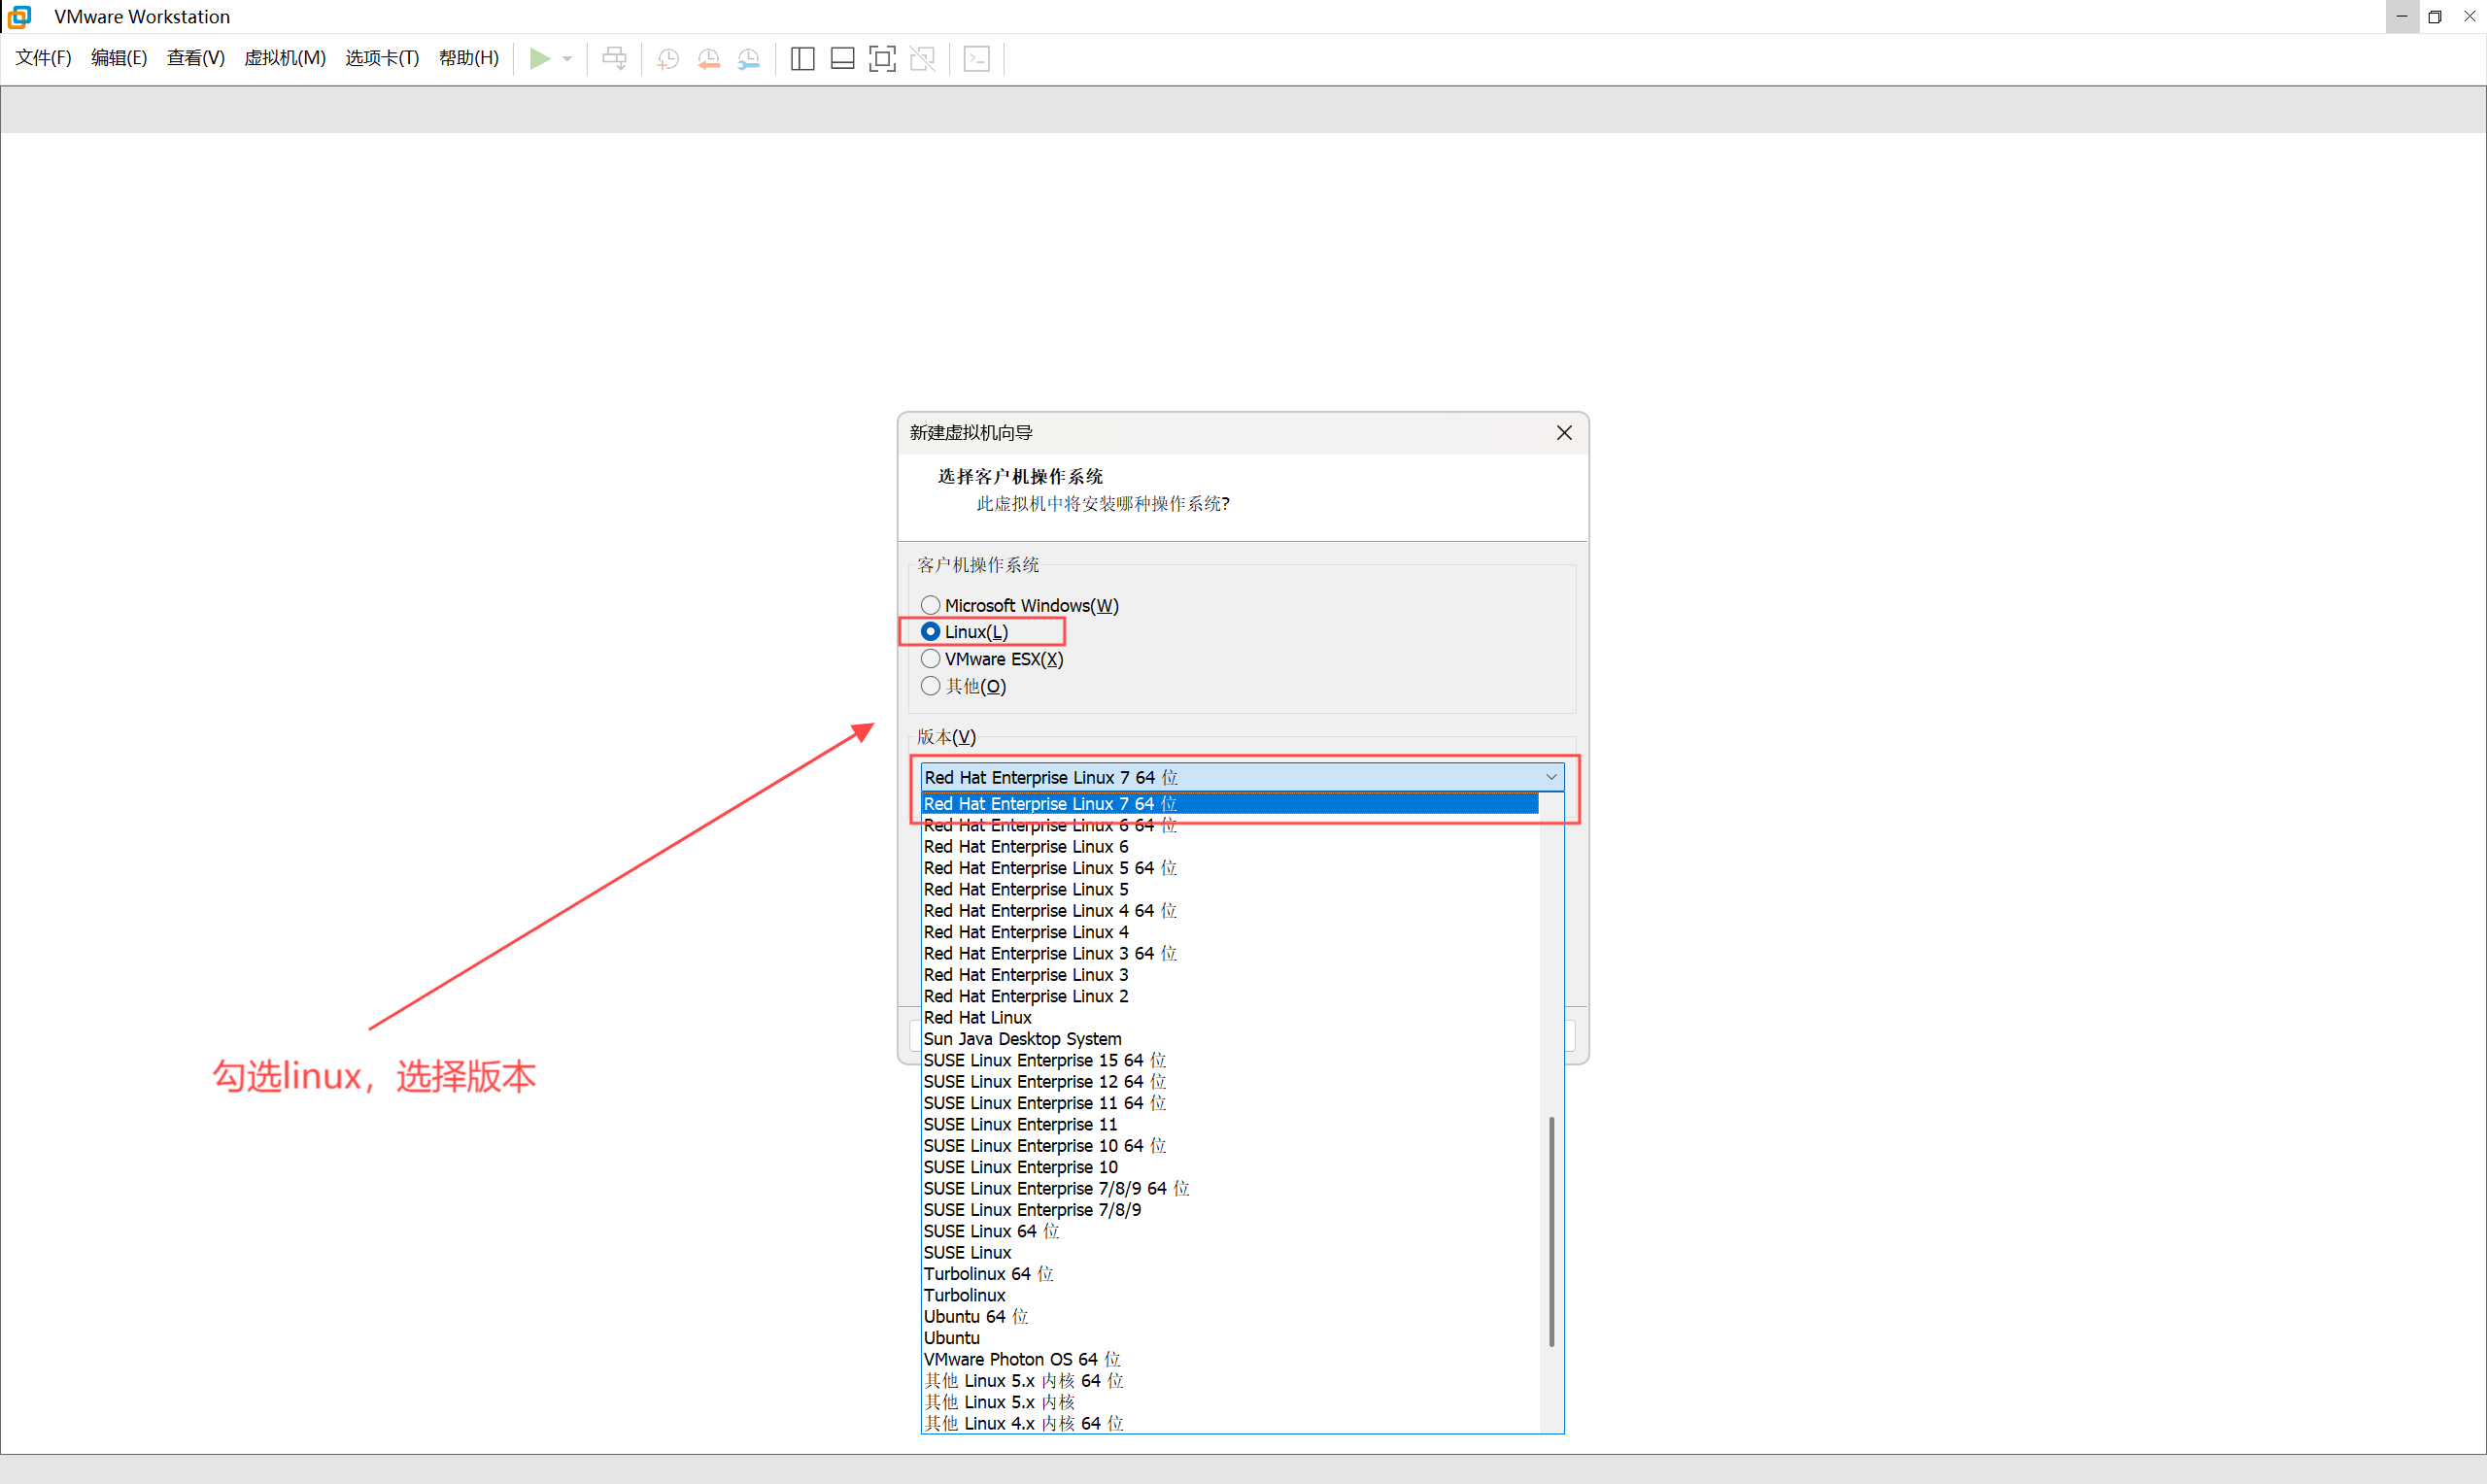
Task: Click the take snapshot clock icon
Action: coord(668,59)
